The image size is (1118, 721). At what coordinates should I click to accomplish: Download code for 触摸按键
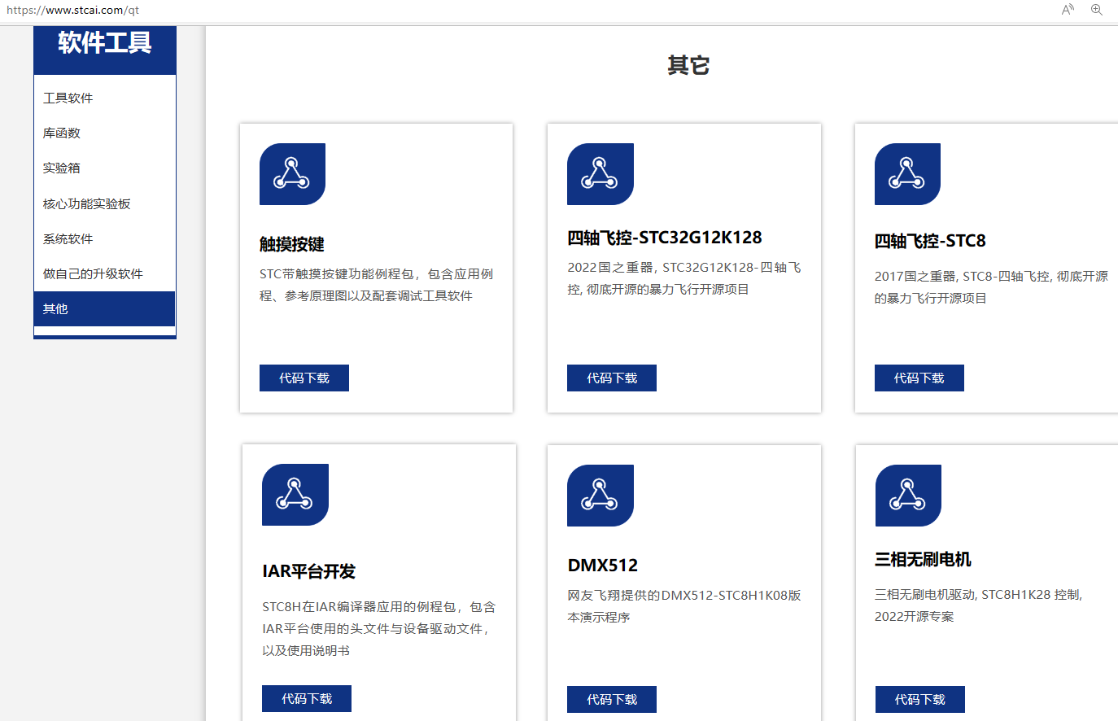(304, 378)
